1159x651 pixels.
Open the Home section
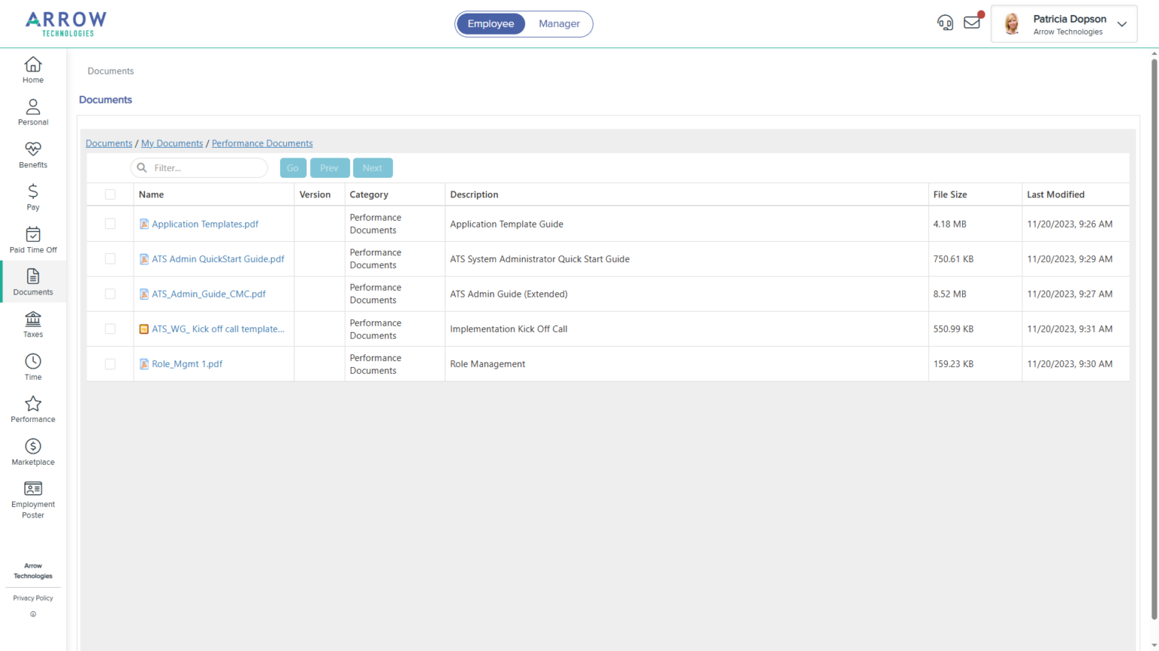[32, 69]
